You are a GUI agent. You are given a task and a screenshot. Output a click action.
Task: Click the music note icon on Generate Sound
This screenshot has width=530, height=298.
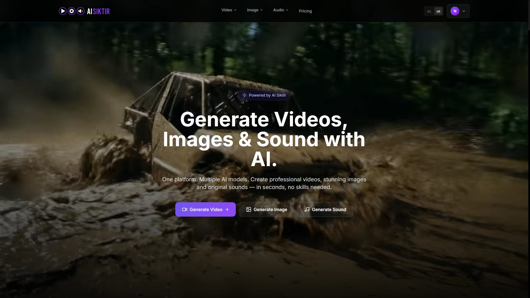pyautogui.click(x=307, y=209)
